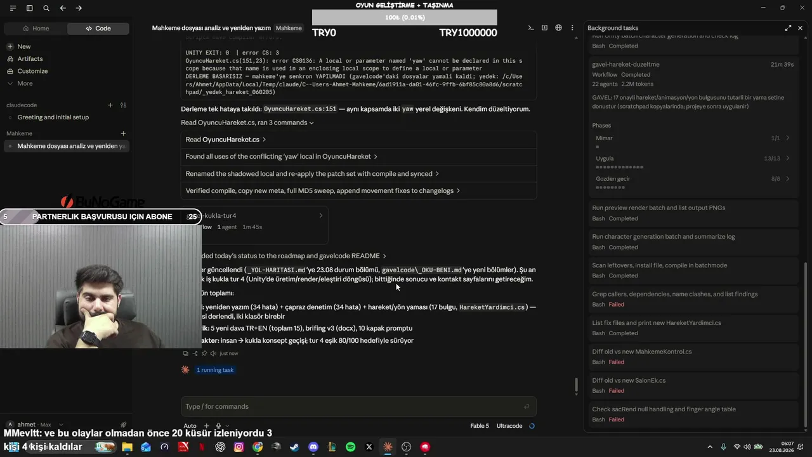812x457 pixels.
Task: Add a new session under Mahkeme
Action: (123, 133)
